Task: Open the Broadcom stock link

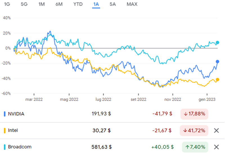Action: pyautogui.click(x=20, y=147)
